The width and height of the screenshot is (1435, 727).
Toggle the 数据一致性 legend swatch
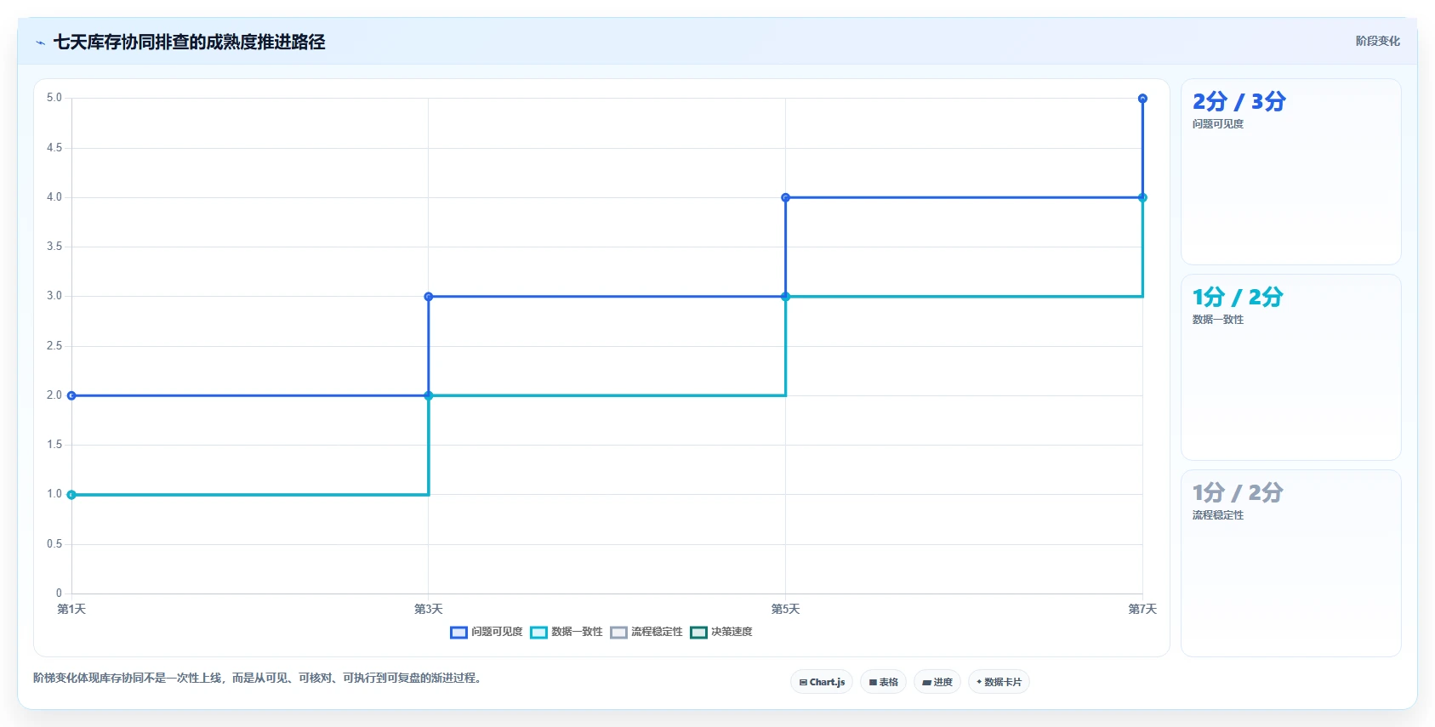click(538, 632)
